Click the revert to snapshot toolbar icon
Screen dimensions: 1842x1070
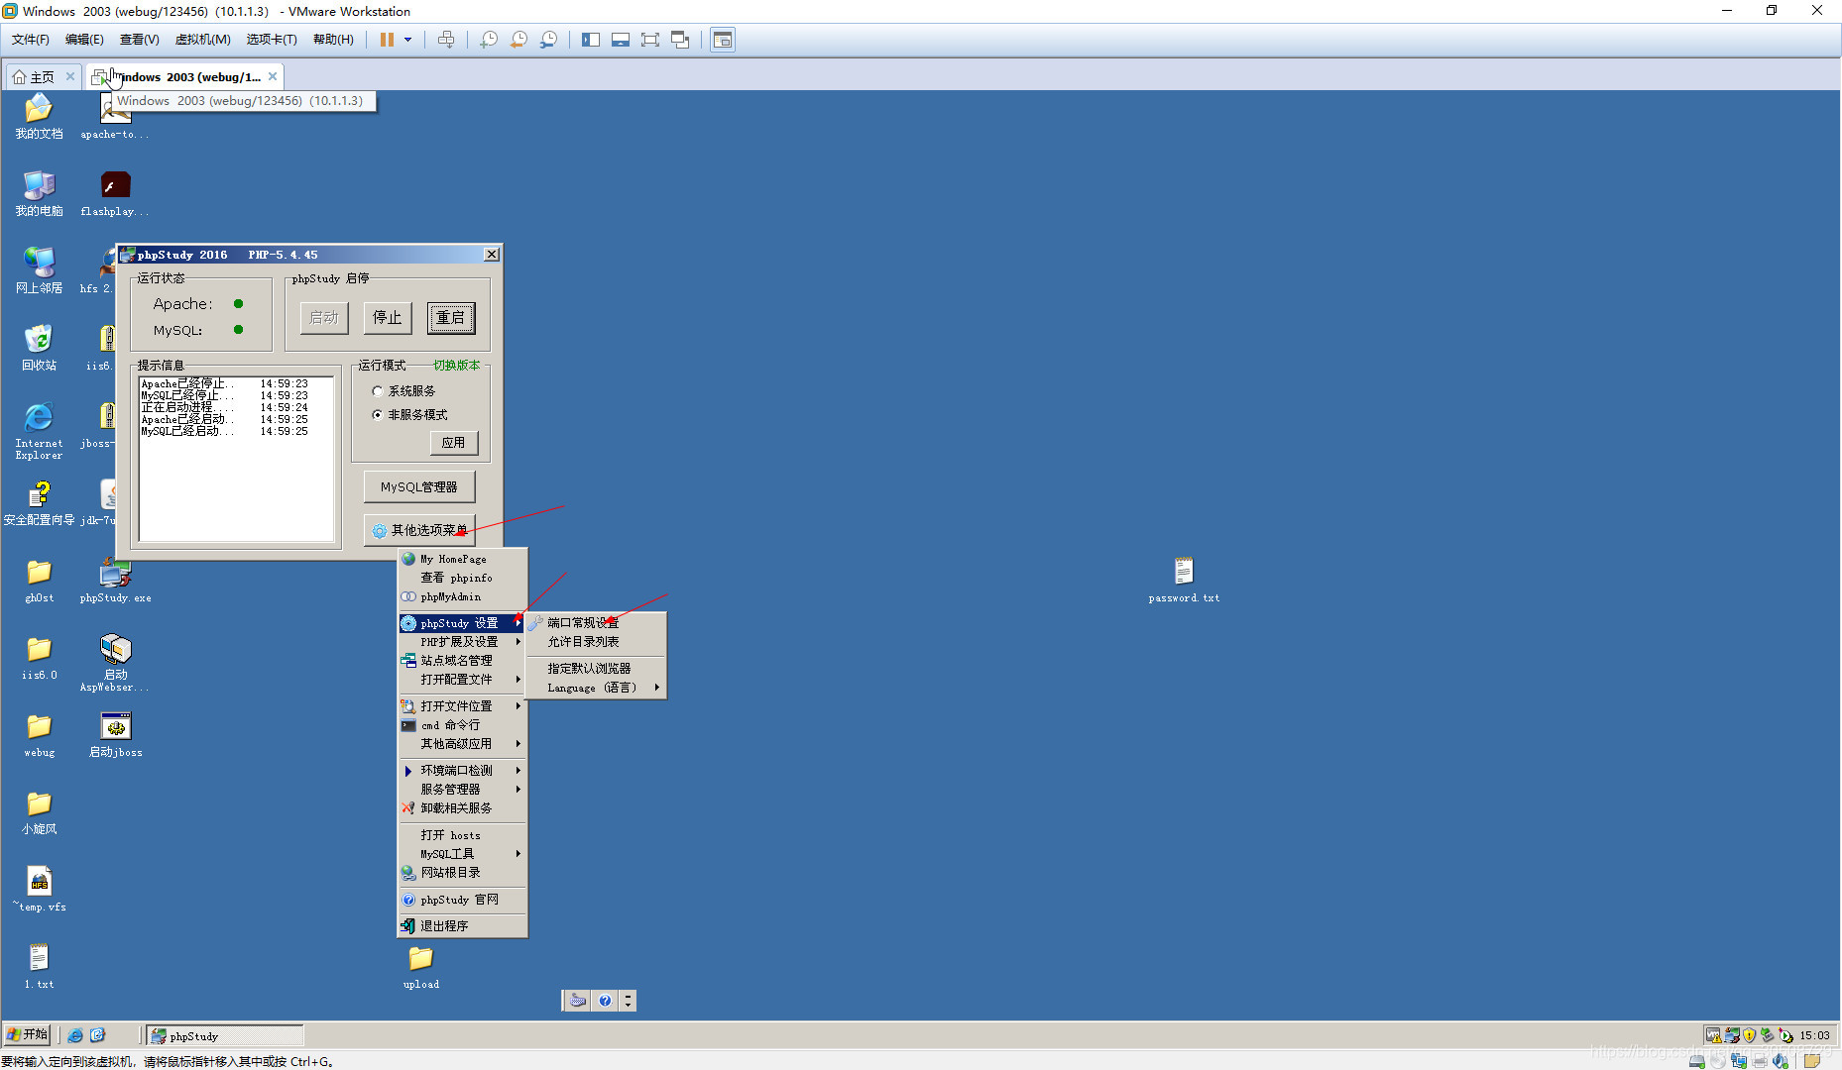coord(518,40)
